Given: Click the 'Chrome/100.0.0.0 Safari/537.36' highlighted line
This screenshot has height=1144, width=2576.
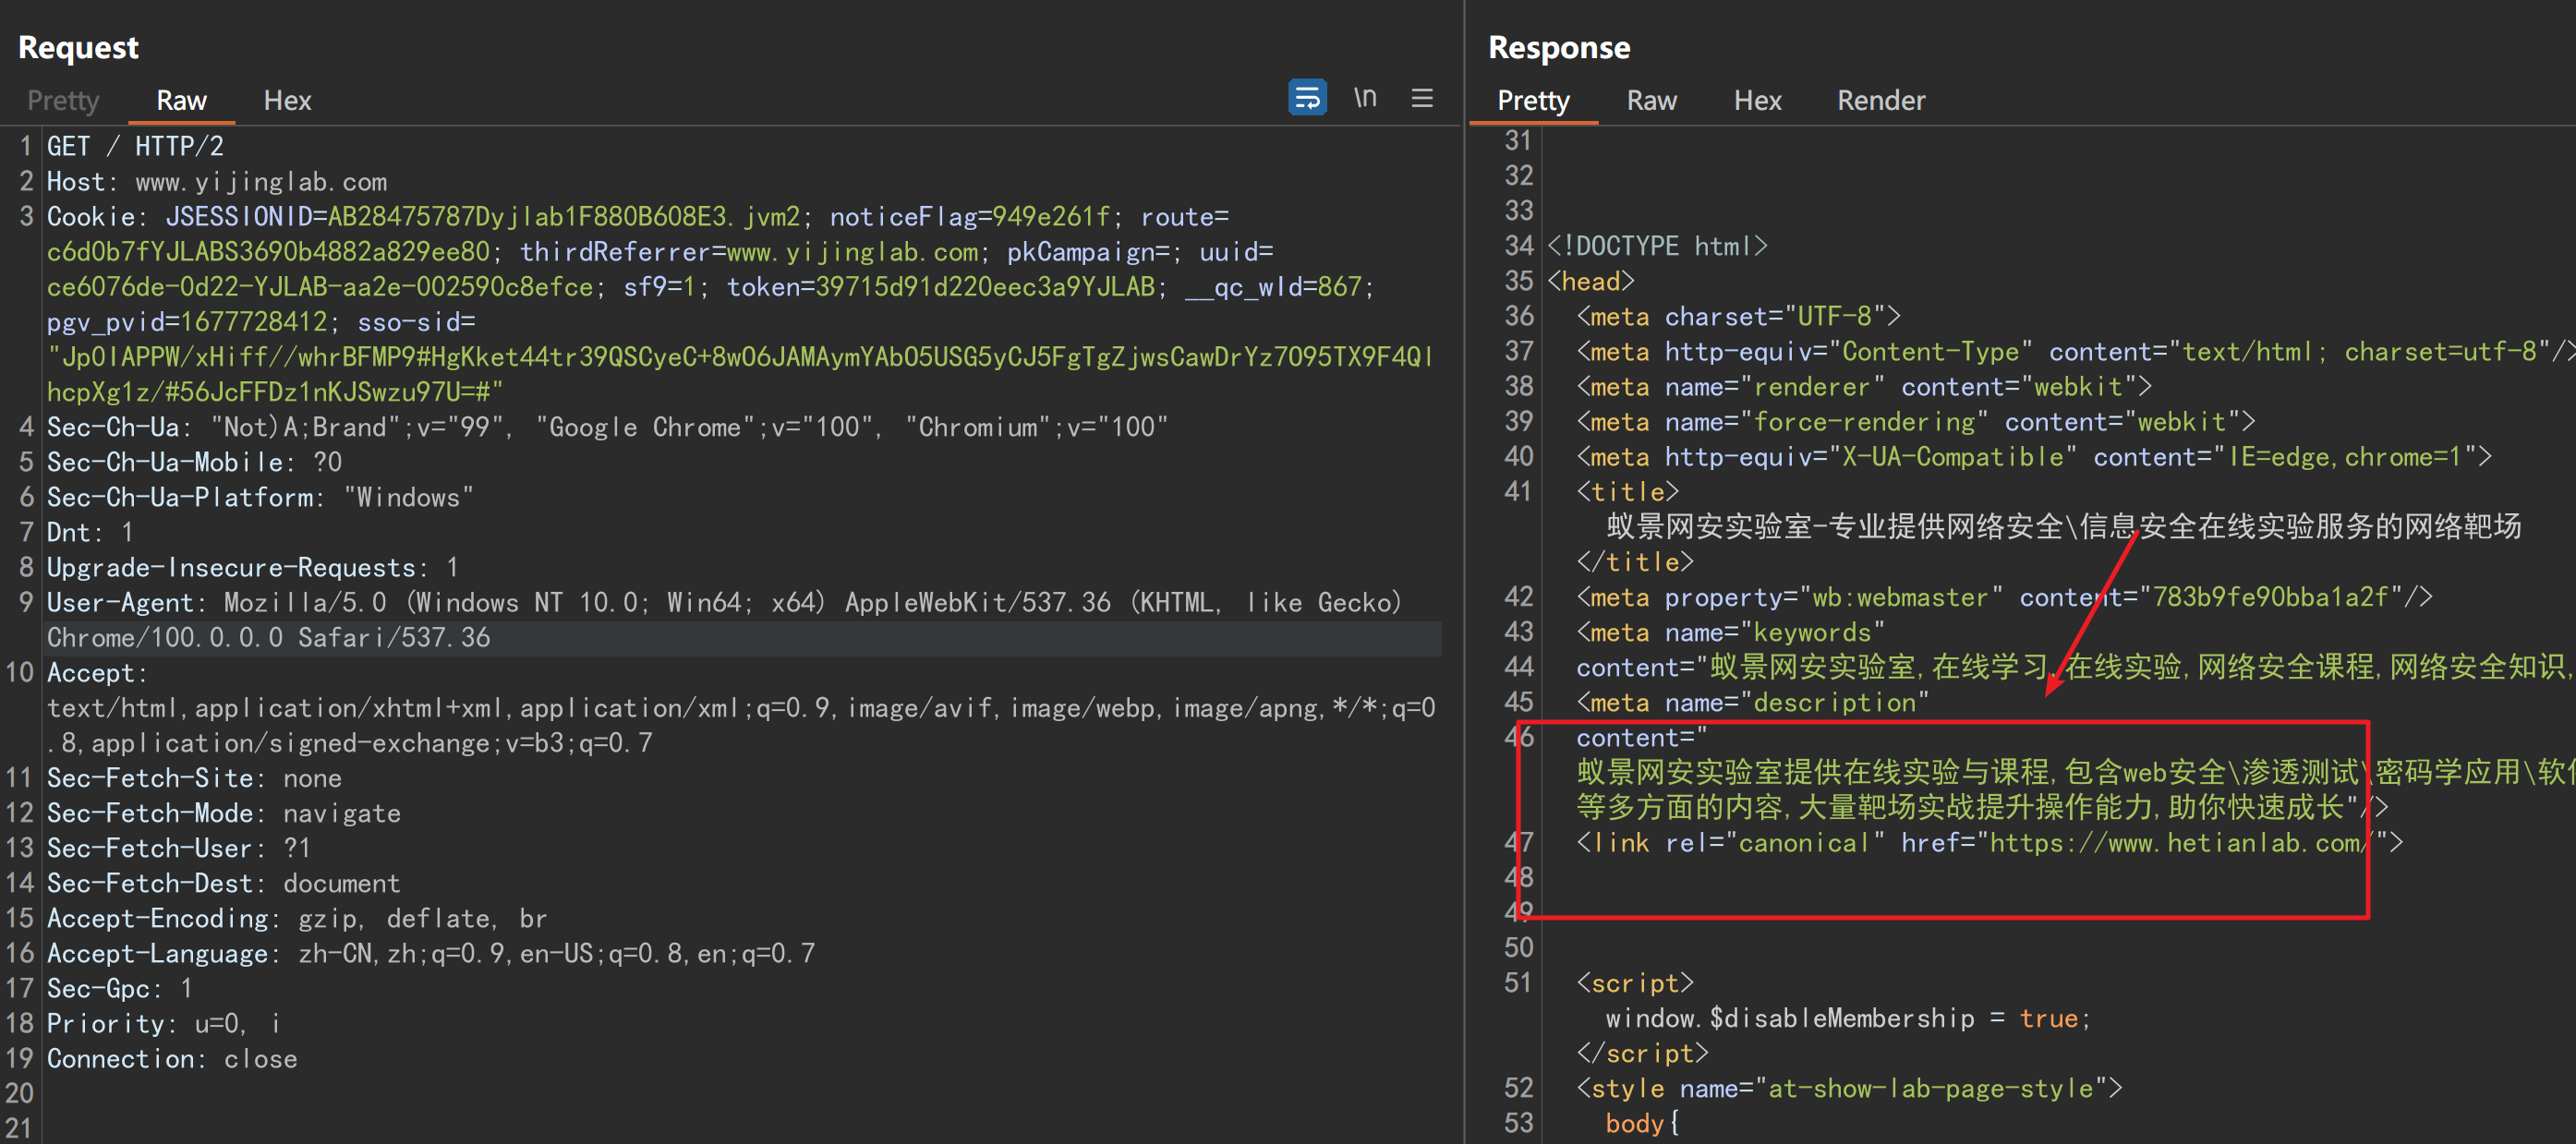Looking at the screenshot, I should 268,637.
